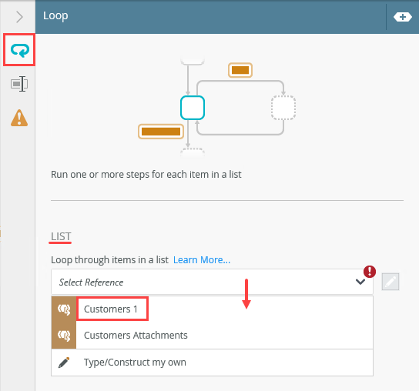Click the Select Reference combo box field

[212, 282]
